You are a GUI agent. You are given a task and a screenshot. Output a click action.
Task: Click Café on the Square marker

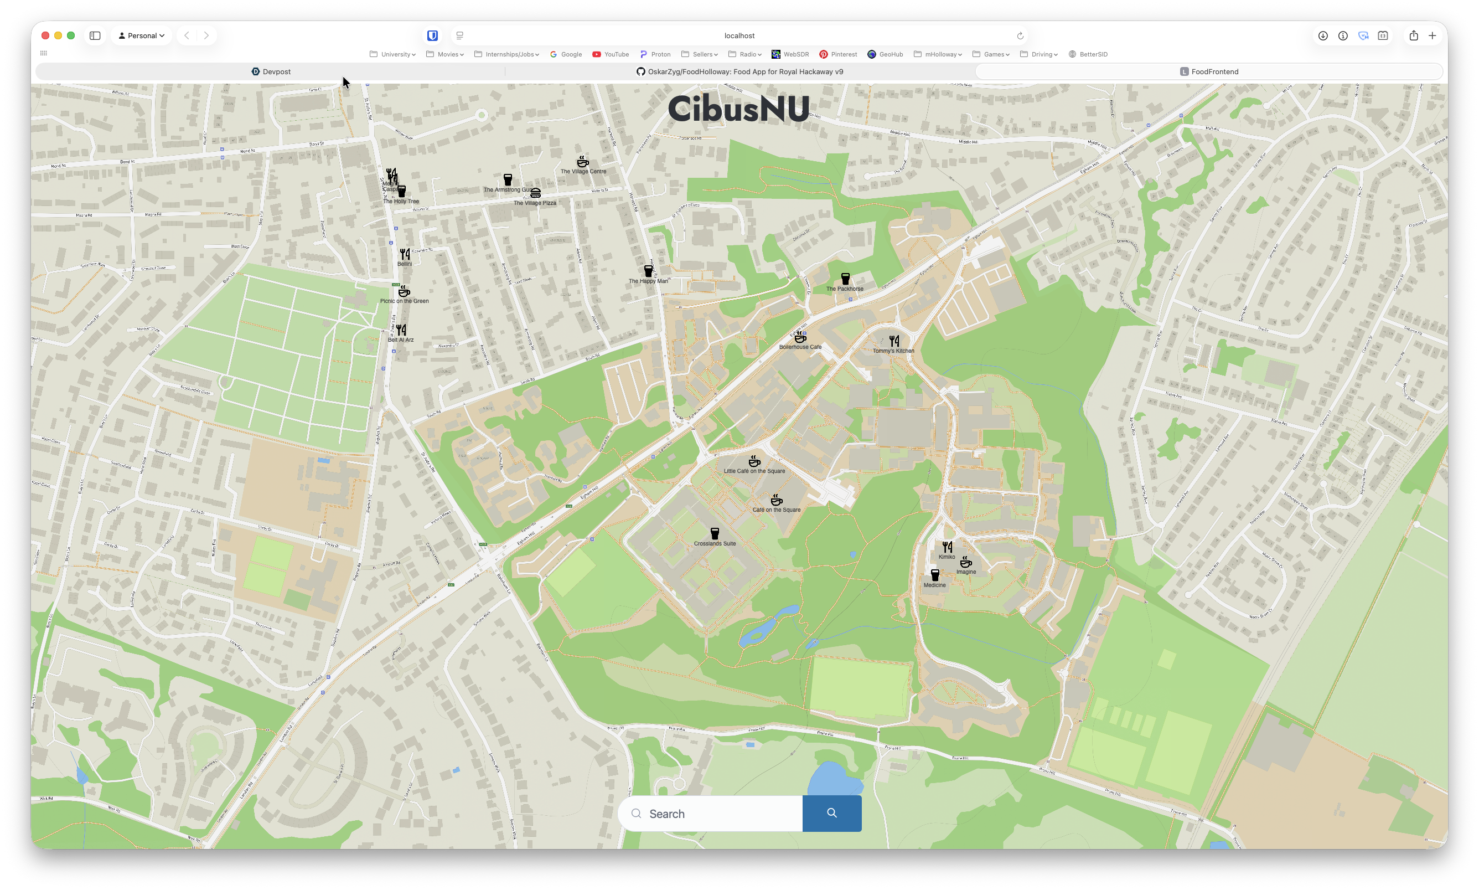pos(777,500)
